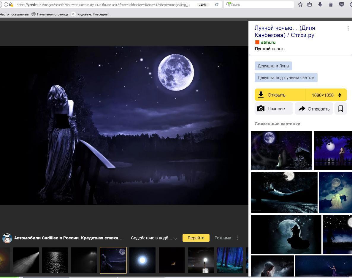352x278 pixels.
Task: Open the browser downloads arrow icon
Action: pyautogui.click(x=320, y=4)
